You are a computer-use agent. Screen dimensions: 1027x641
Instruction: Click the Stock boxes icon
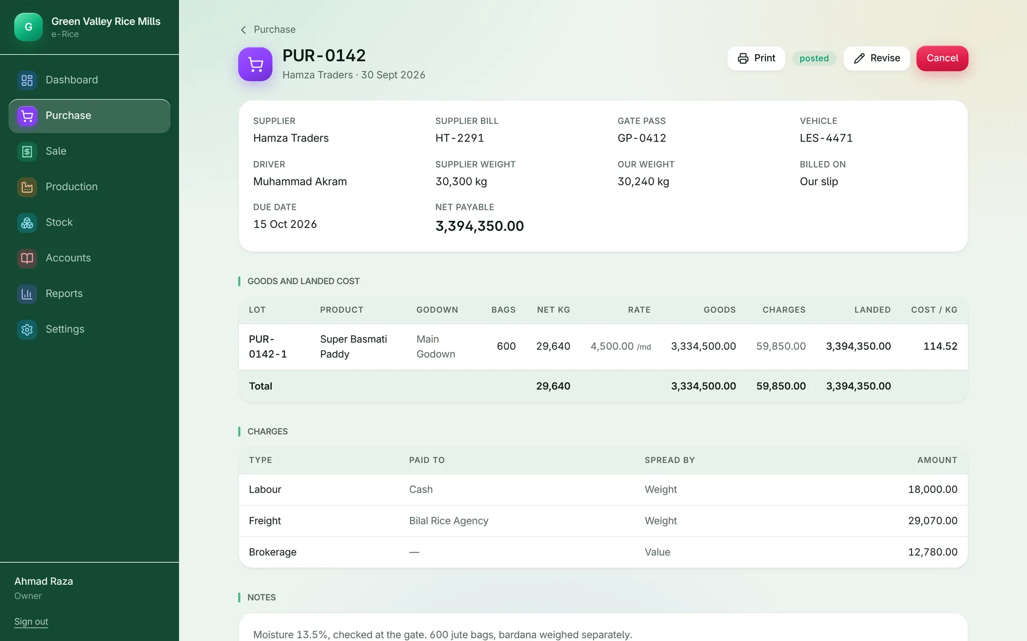point(27,223)
